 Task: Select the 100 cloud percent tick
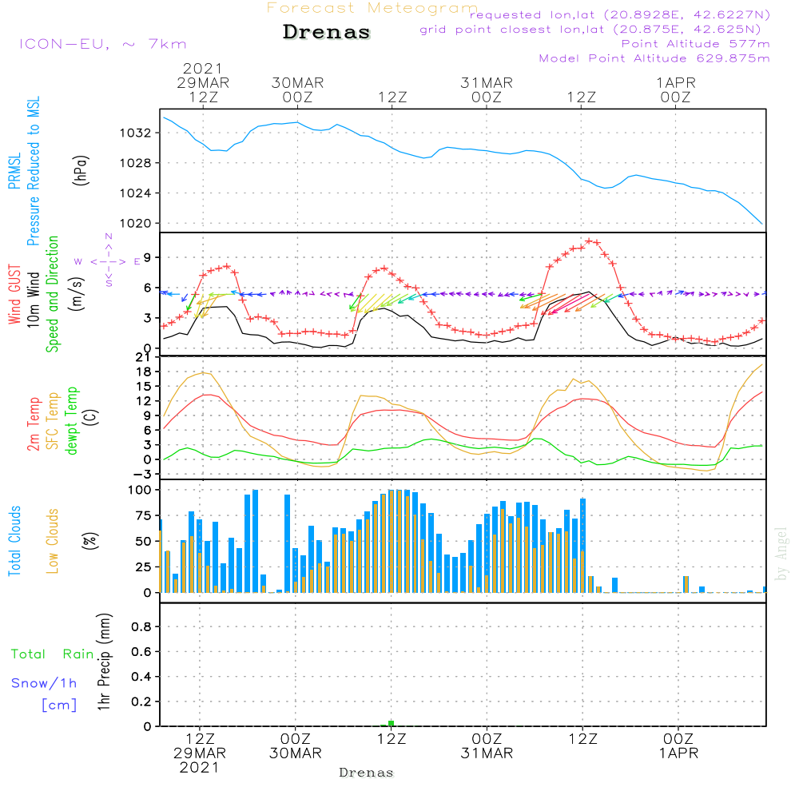pyautogui.click(x=140, y=491)
